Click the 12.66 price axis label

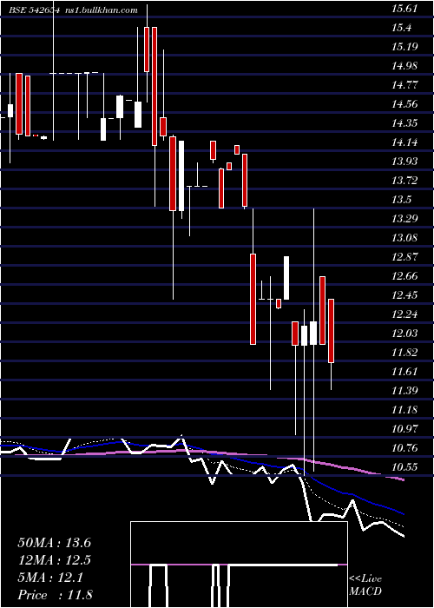(404, 276)
